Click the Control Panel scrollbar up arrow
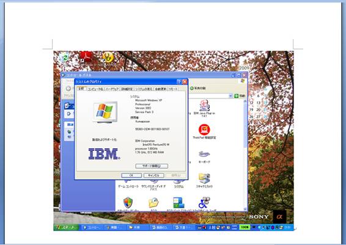This screenshot has height=245, width=346. pos(245,101)
